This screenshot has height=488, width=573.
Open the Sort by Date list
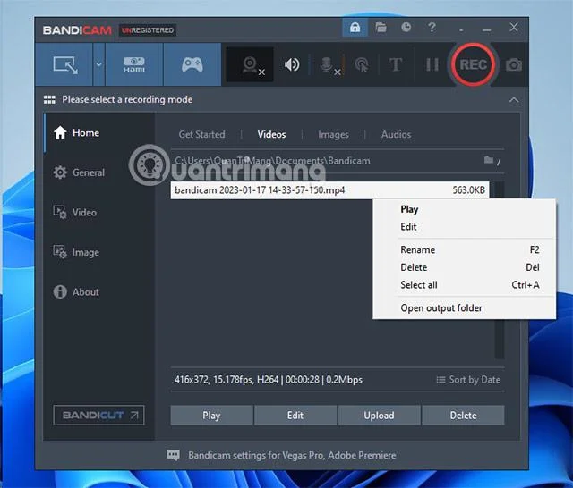click(x=468, y=380)
